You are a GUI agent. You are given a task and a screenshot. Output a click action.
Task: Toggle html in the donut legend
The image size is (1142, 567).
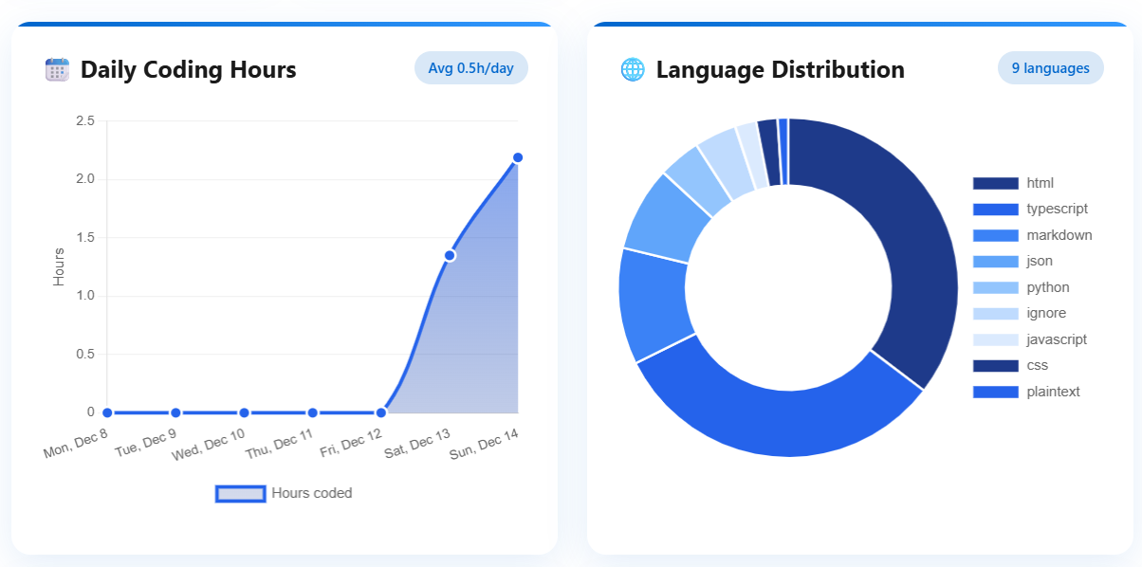pos(1013,183)
